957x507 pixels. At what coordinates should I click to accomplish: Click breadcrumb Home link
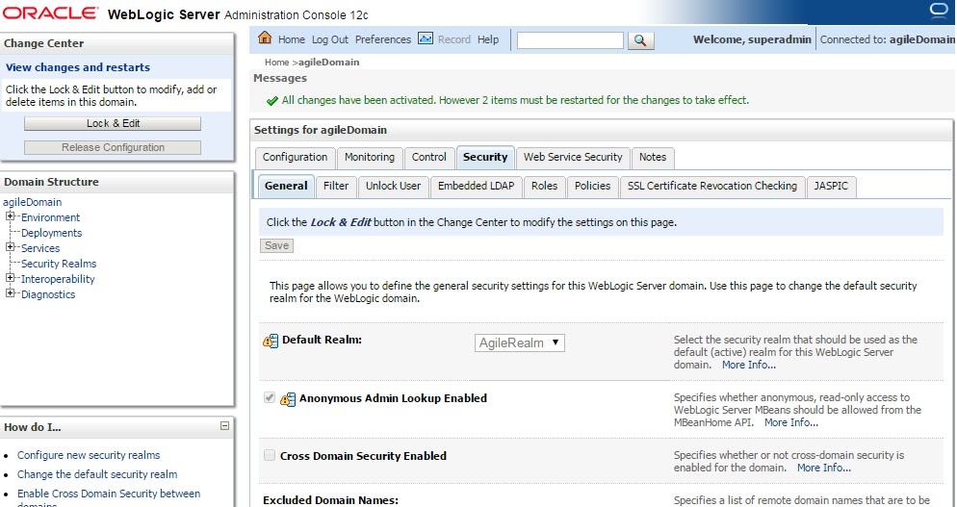point(276,63)
